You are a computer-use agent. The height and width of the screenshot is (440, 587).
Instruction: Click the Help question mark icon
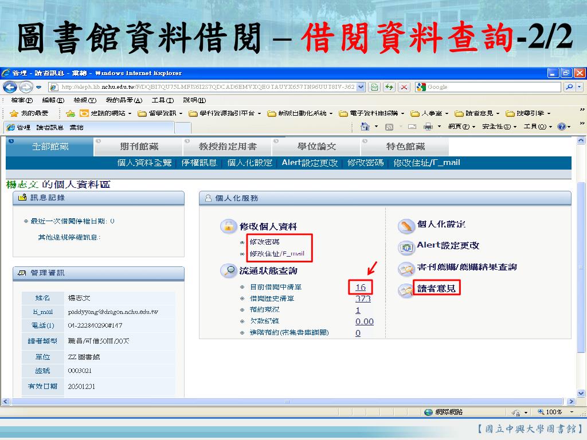coord(562,127)
